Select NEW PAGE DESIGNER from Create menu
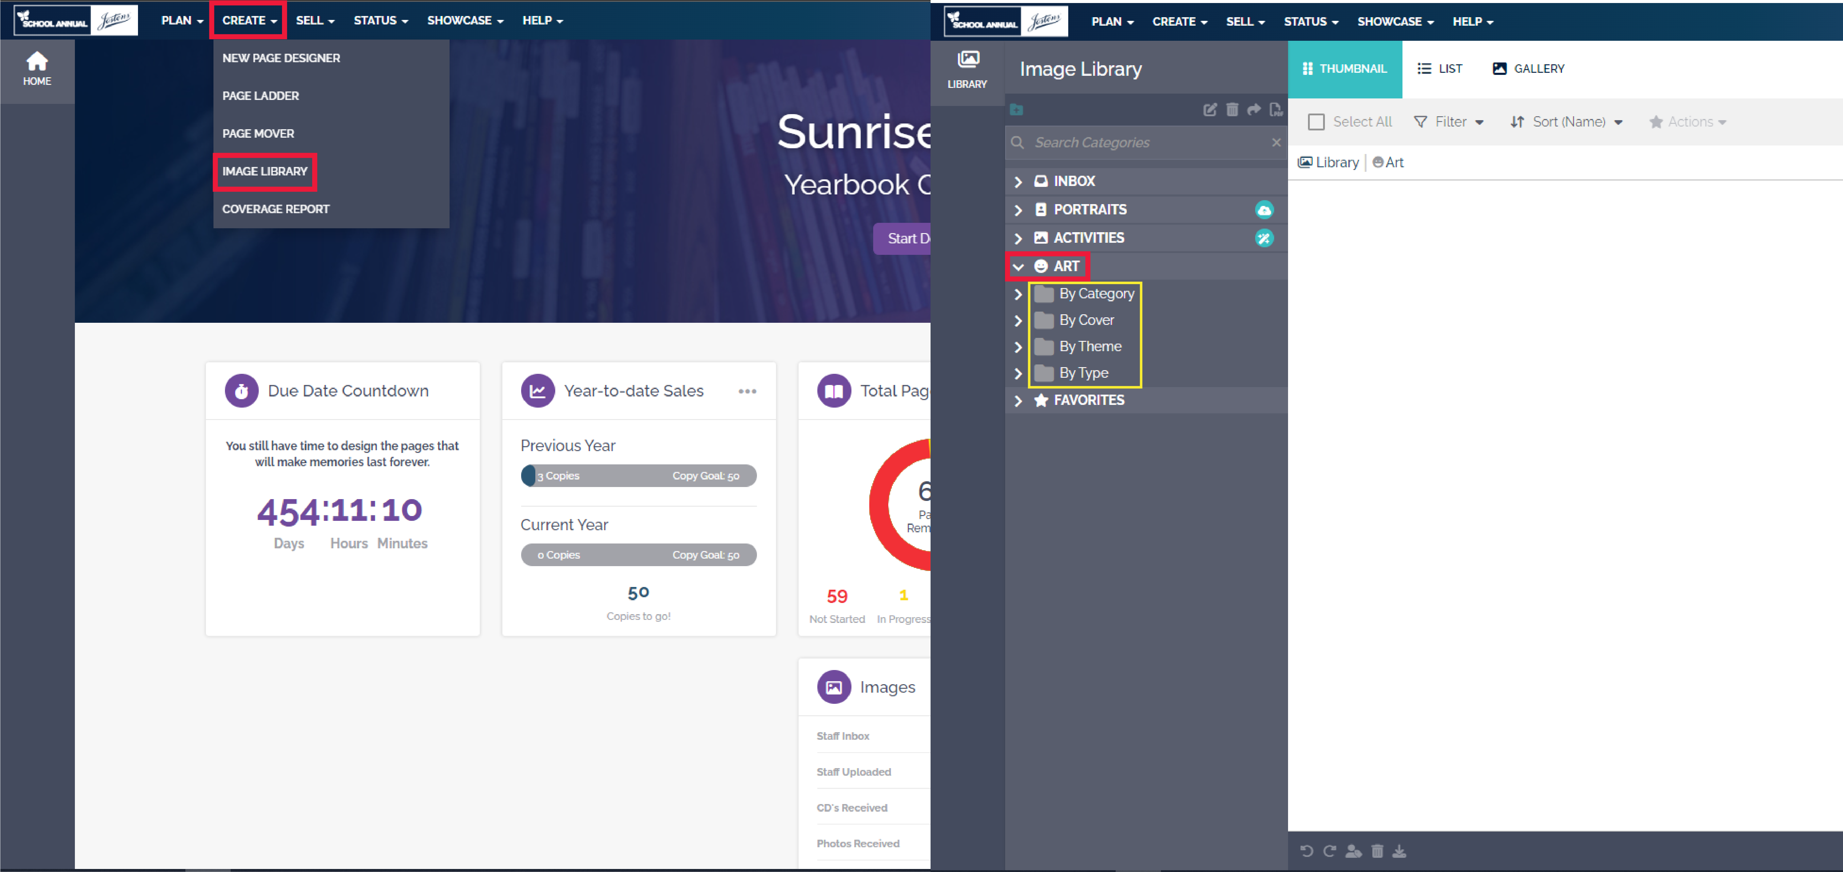This screenshot has width=1843, height=872. coord(281,58)
